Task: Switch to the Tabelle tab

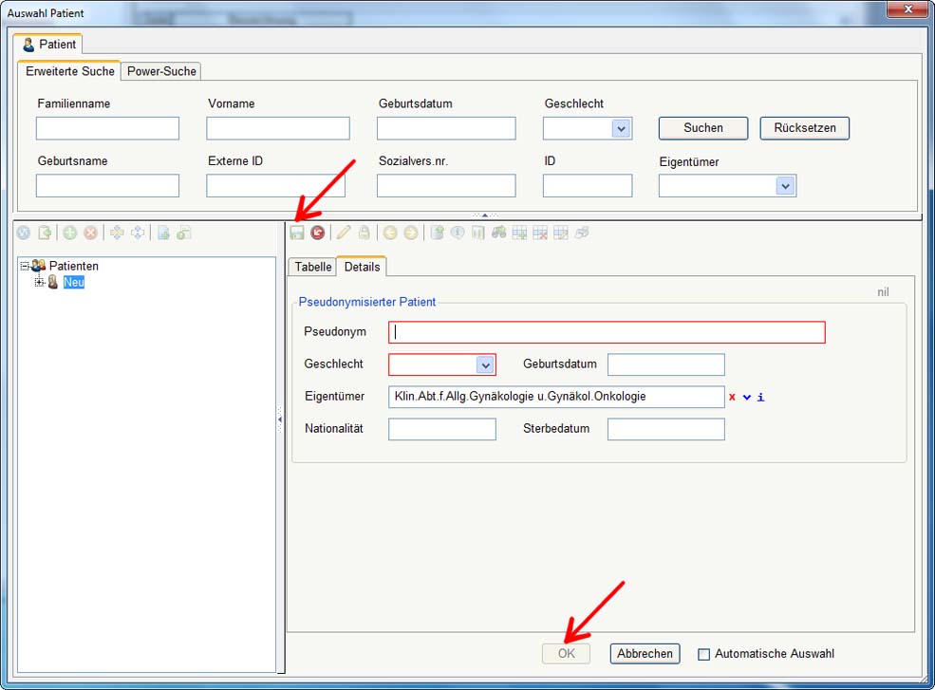Action: coord(312,267)
